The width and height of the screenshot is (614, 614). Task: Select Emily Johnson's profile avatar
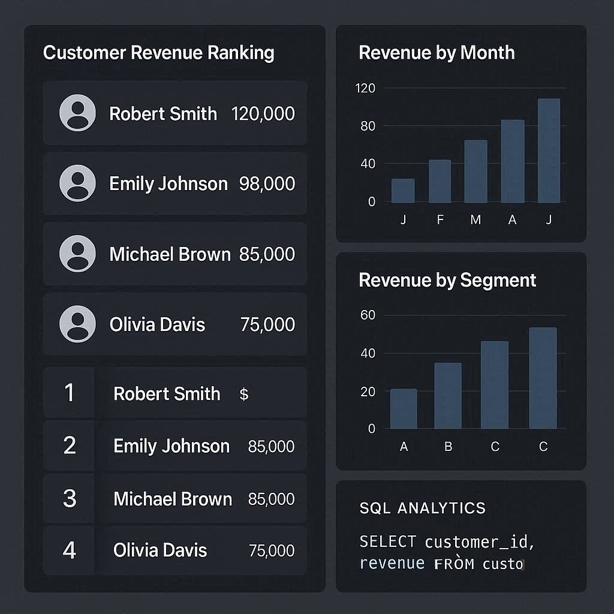77,183
